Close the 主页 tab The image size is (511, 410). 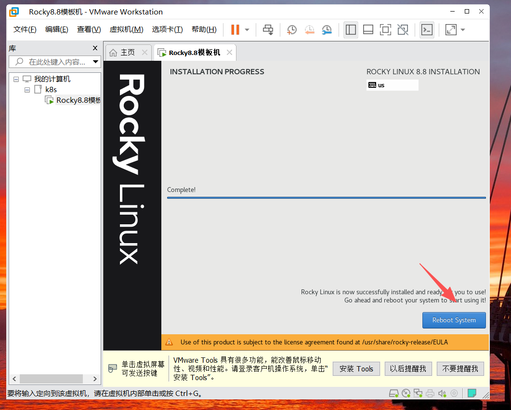144,52
